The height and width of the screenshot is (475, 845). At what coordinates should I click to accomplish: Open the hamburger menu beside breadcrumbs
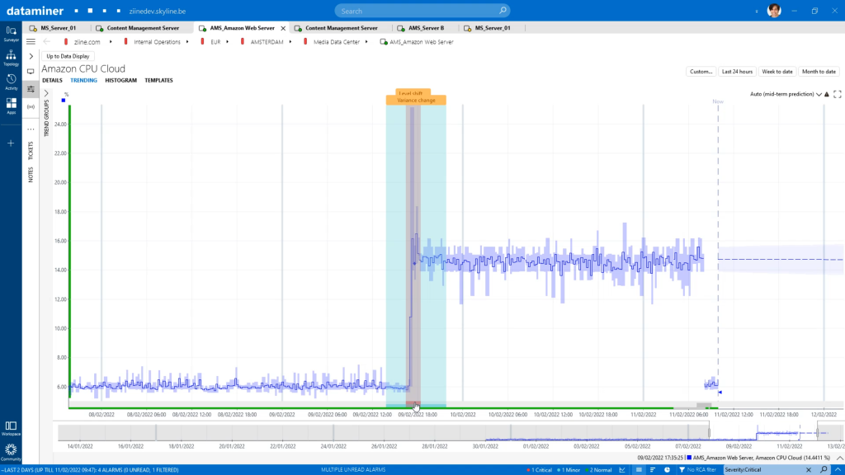coord(31,41)
